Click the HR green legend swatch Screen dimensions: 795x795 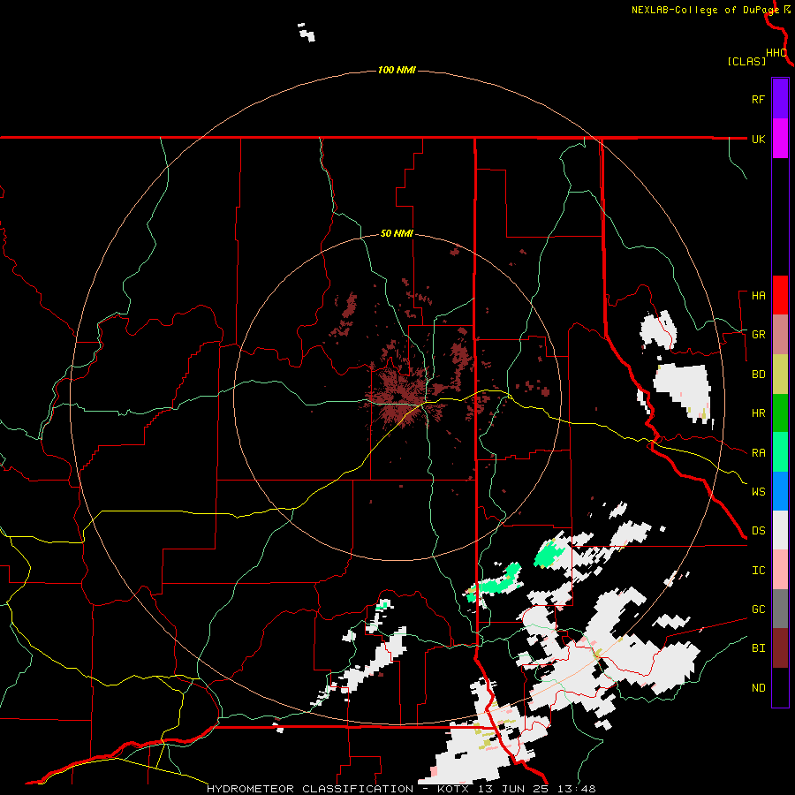(x=780, y=413)
